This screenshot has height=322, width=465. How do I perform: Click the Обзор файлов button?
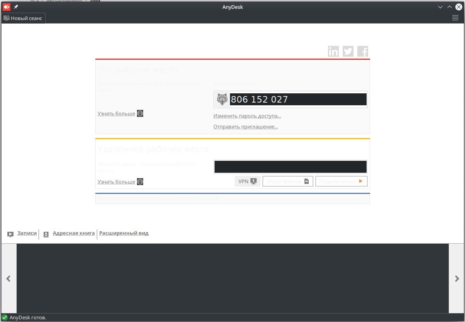(288, 181)
